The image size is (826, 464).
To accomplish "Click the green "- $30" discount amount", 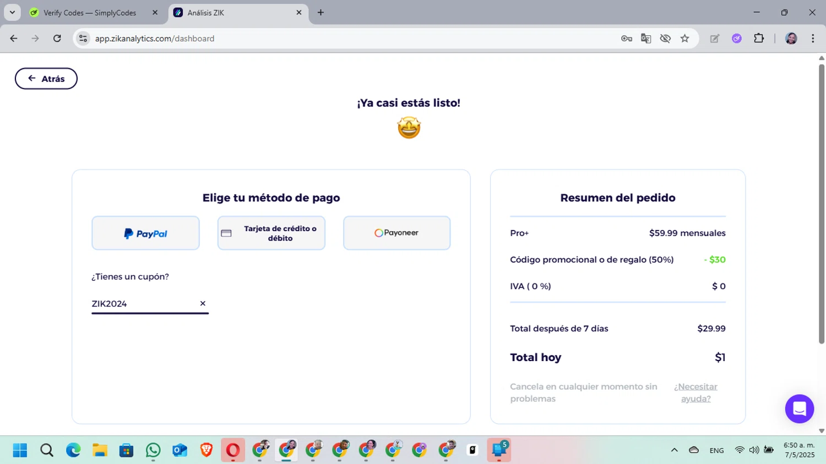I will [715, 260].
